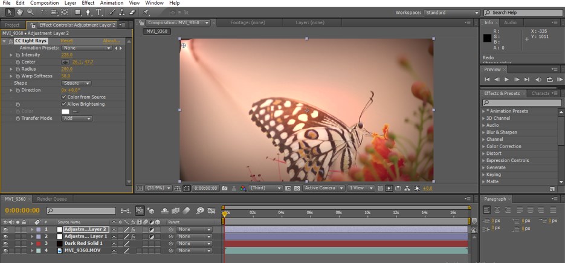This screenshot has width=565, height=263.
Task: Switch to the Render Queue tab
Action: click(52, 199)
